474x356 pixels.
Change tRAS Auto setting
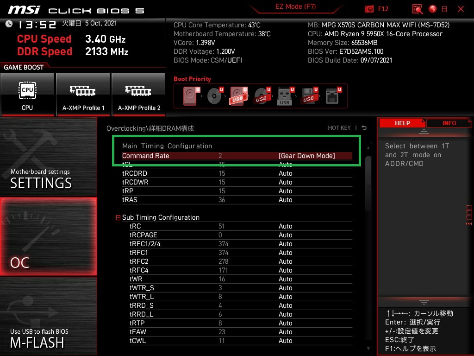point(285,200)
